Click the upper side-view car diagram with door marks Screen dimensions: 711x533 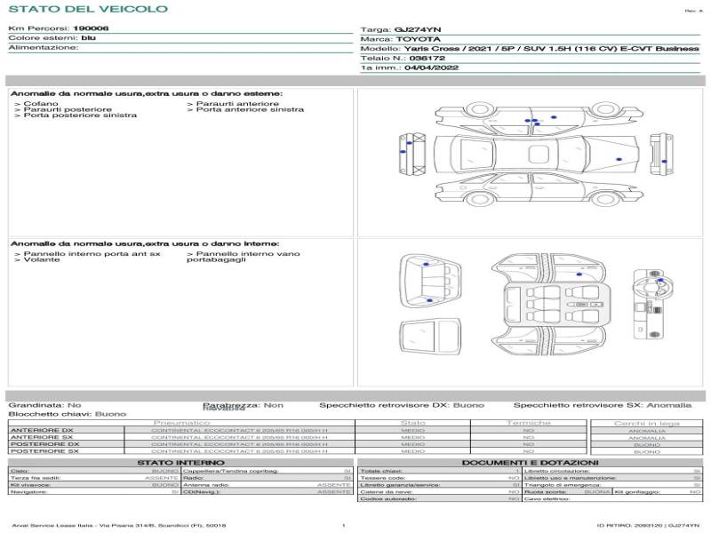(x=539, y=118)
